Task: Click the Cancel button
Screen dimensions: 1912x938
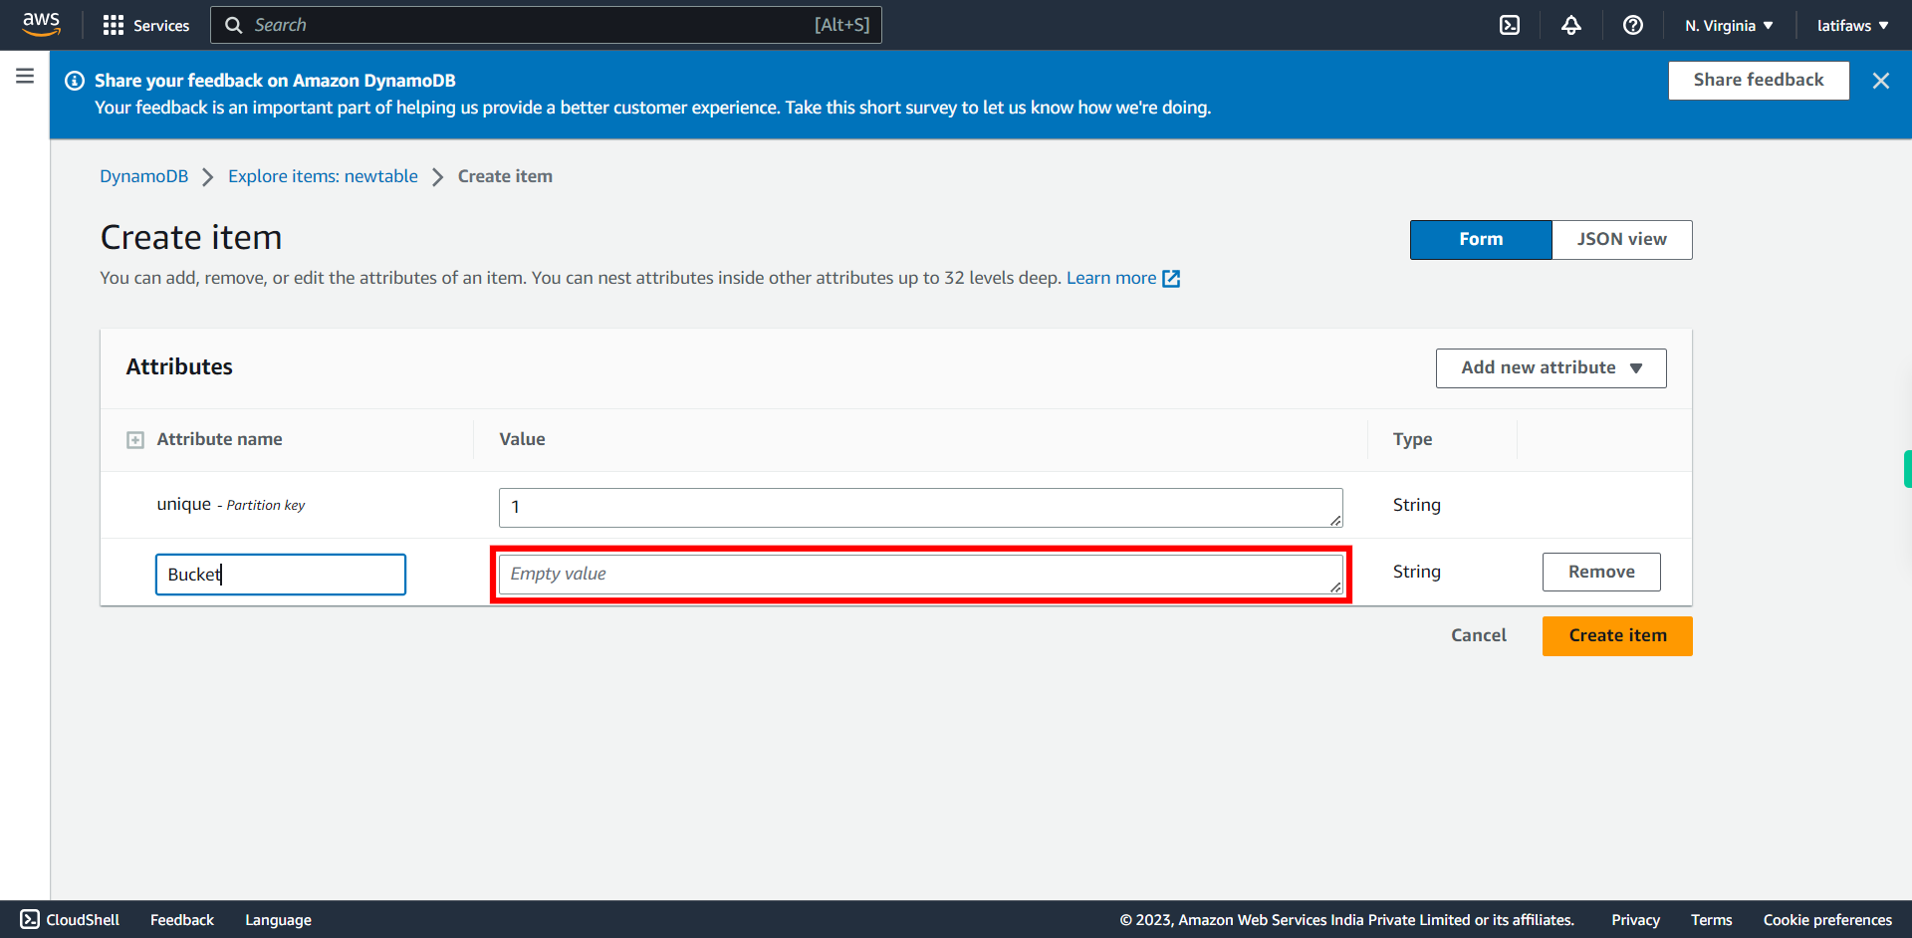Action: pos(1479,635)
